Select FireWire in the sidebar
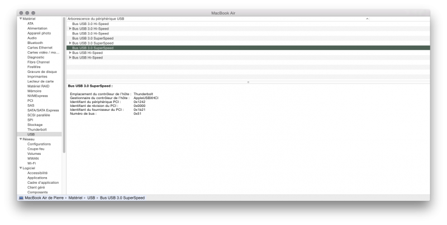 point(34,67)
